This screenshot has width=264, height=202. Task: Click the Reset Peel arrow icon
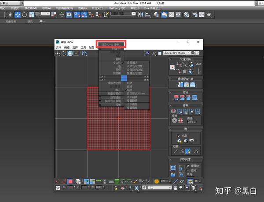click(192, 141)
